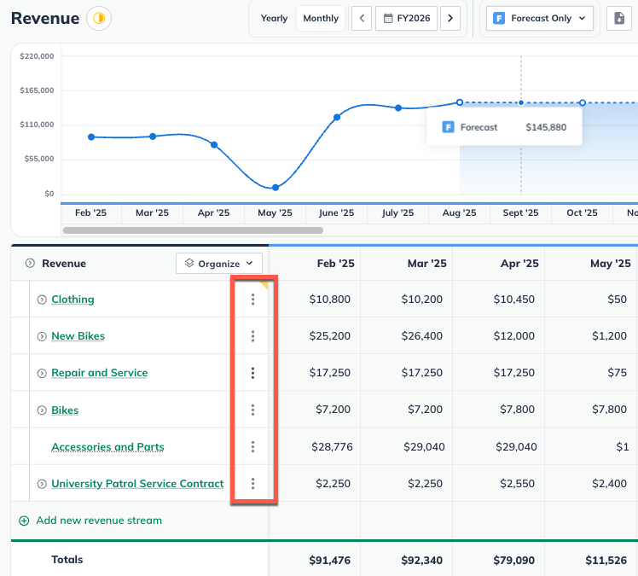Select Repair and Service May '25 cell $75
Screen dimensions: 638x576
coord(618,372)
